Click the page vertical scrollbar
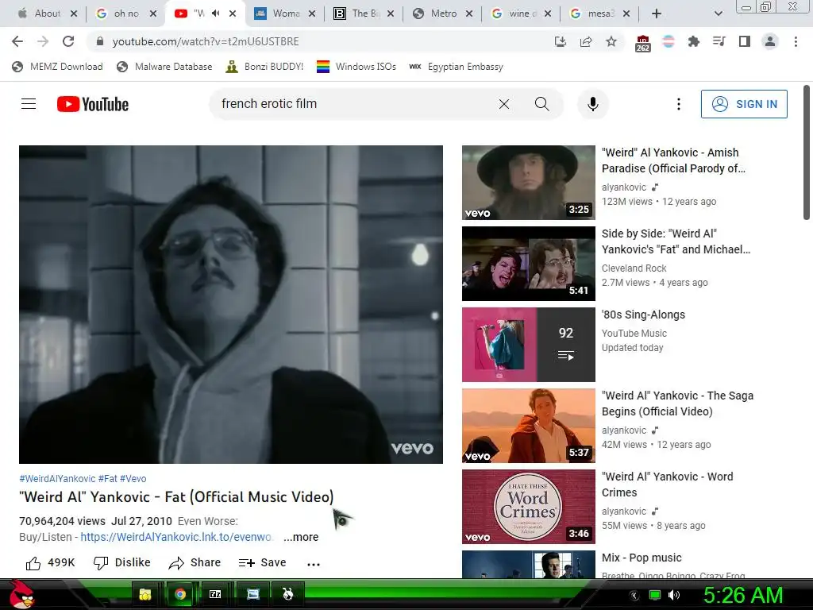The height and width of the screenshot is (610, 813). (x=807, y=153)
